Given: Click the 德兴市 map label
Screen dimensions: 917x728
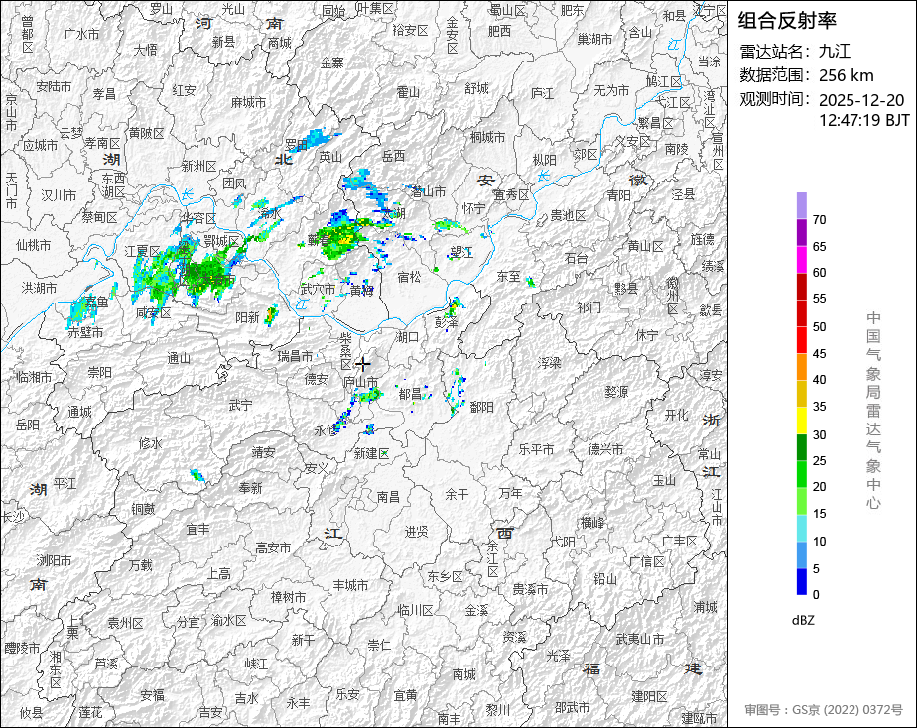Looking at the screenshot, I should coord(605,449).
